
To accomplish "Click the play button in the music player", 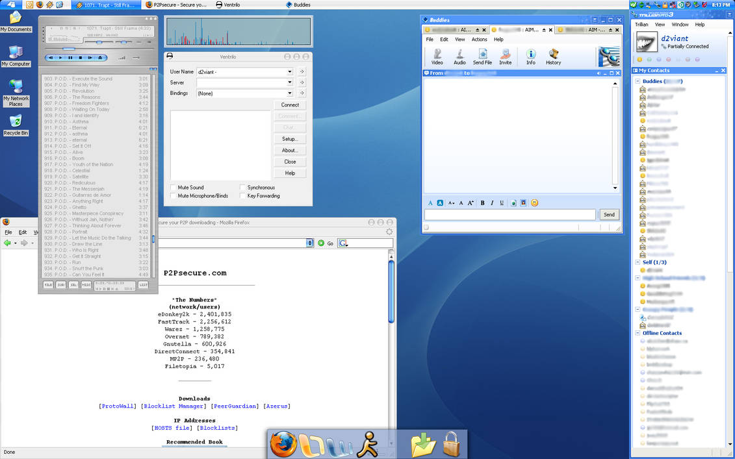I will (60, 58).
